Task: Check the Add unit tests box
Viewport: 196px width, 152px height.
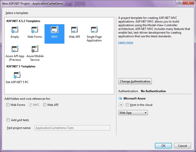Action: [8, 120]
